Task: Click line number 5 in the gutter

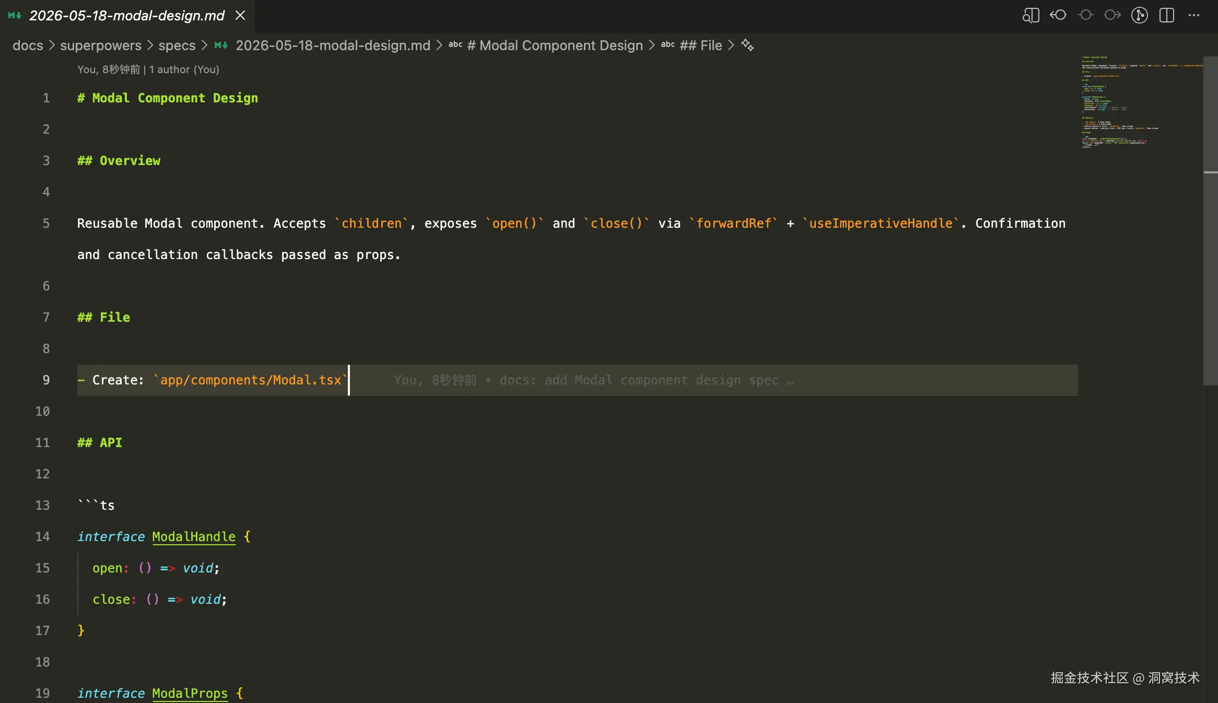Action: pyautogui.click(x=46, y=224)
